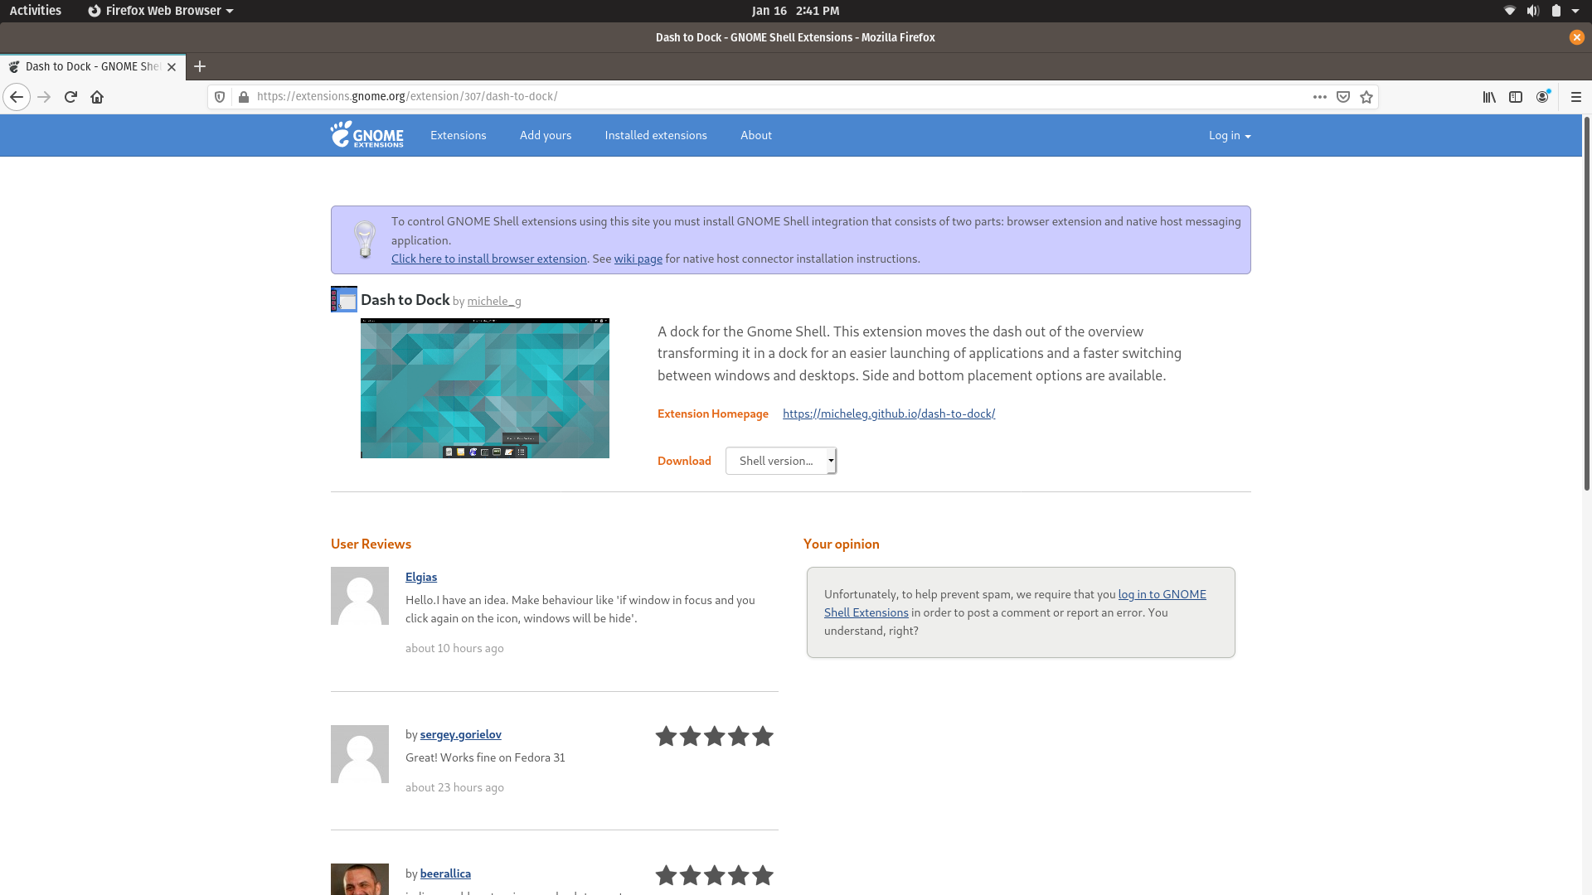Bookmark this page with the star
The width and height of the screenshot is (1592, 895).
pos(1366,97)
